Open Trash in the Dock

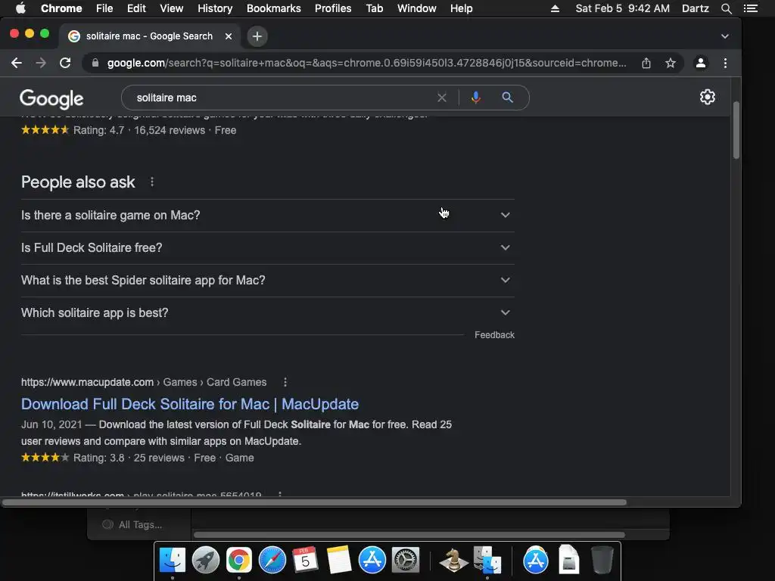pos(602,561)
